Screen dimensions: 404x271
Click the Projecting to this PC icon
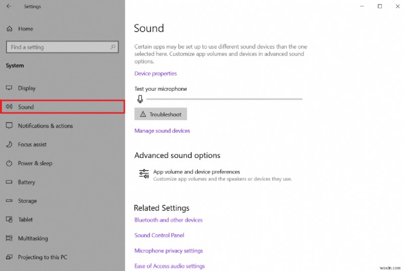pyautogui.click(x=9, y=257)
